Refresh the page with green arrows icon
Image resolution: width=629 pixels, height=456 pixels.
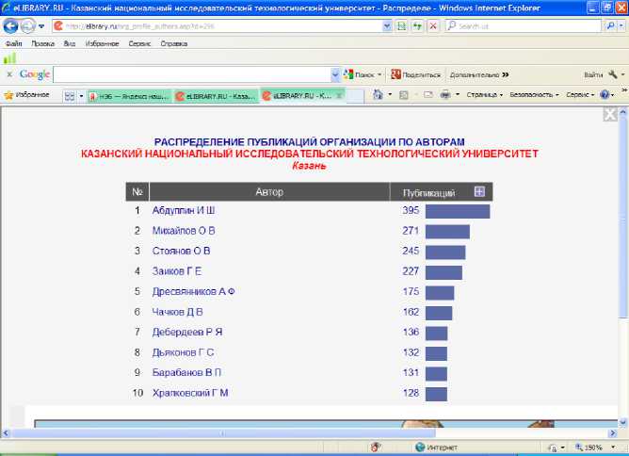[x=417, y=26]
